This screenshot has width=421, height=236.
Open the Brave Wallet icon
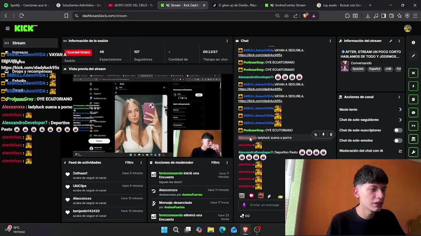(x=391, y=16)
